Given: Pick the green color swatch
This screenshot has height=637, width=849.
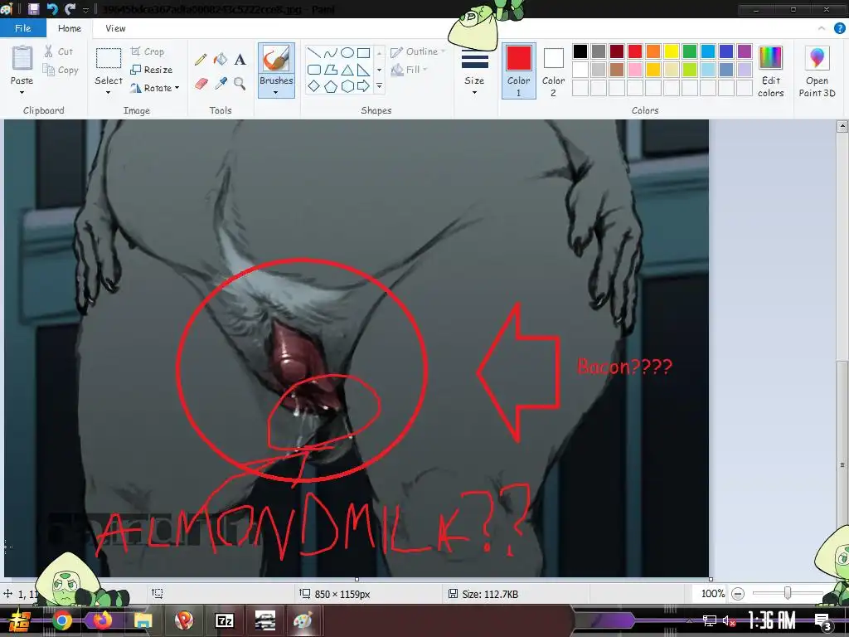Looking at the screenshot, I should click(689, 51).
